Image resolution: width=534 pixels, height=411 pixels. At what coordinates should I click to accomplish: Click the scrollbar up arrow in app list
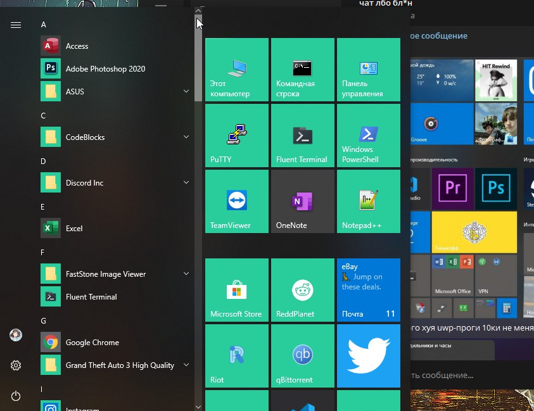198,11
